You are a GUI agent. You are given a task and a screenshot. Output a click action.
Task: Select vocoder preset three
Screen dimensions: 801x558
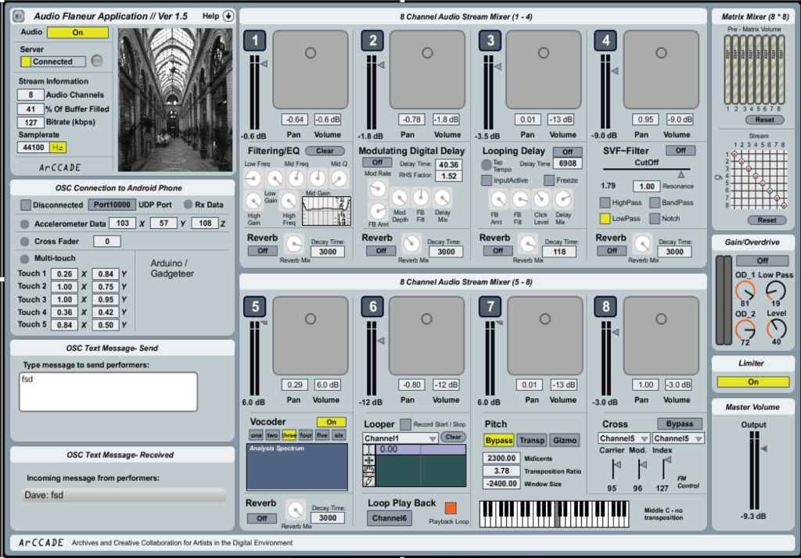(x=289, y=435)
